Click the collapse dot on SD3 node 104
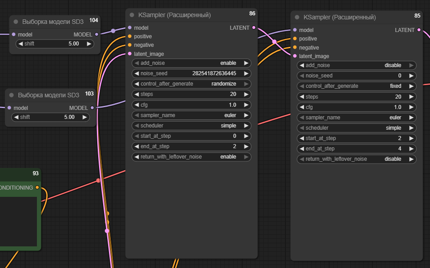430x268 pixels. [16, 22]
